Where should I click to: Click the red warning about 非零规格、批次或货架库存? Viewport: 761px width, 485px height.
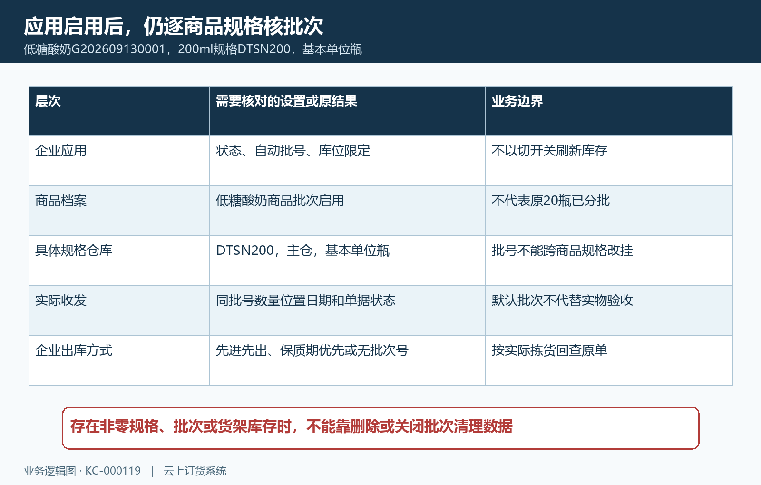[380, 428]
